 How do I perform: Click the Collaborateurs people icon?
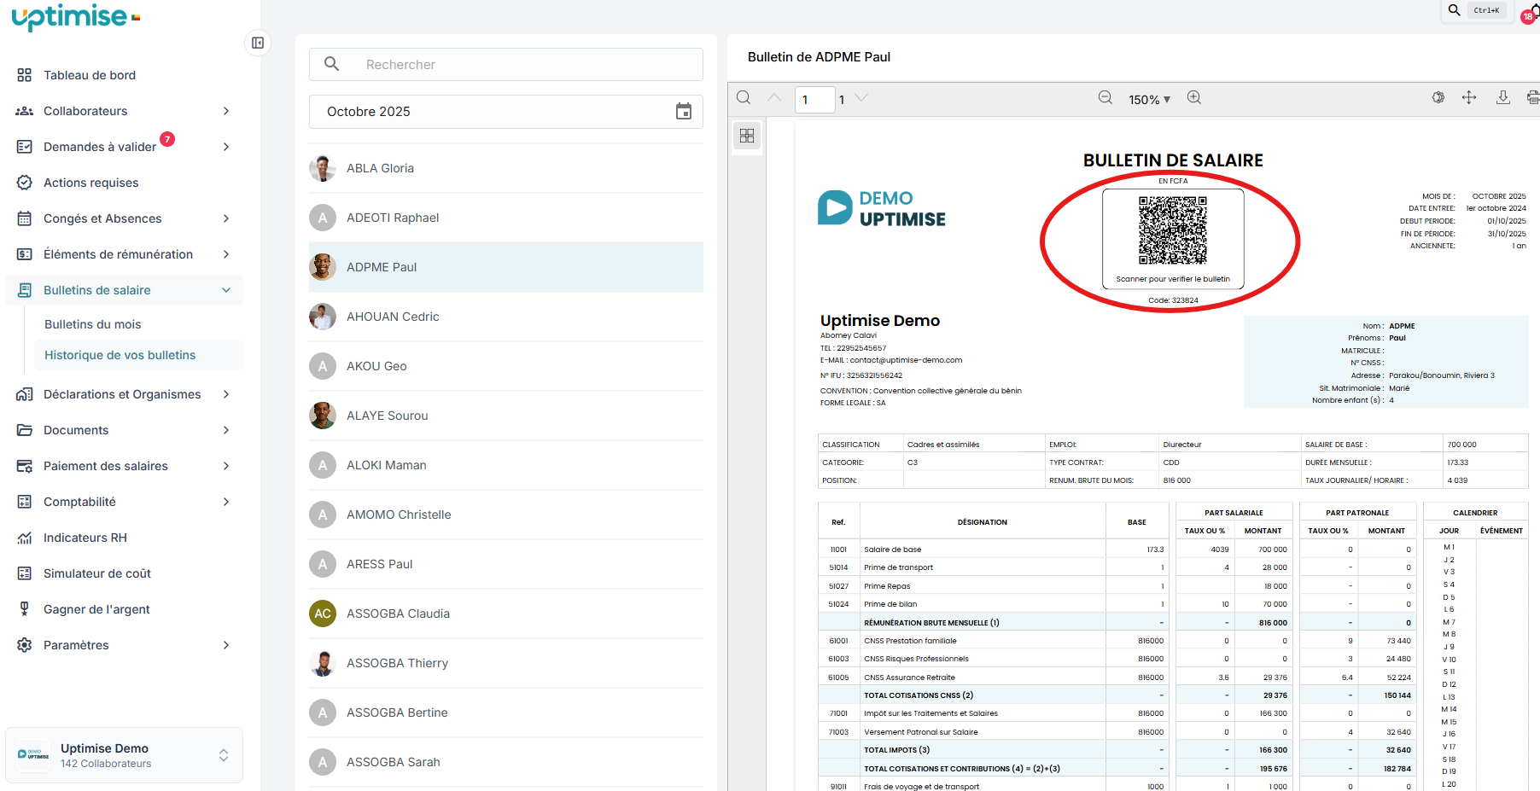coord(25,111)
